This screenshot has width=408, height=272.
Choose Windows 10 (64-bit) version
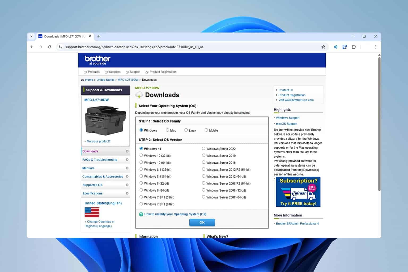coord(141,162)
